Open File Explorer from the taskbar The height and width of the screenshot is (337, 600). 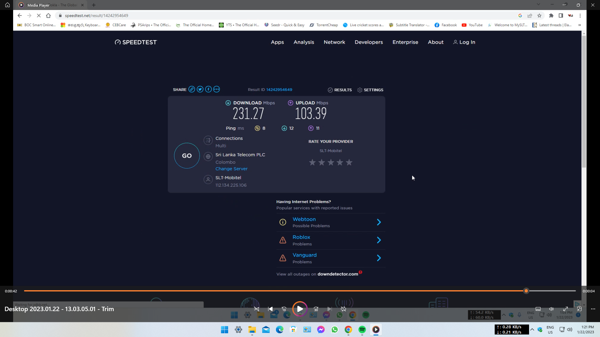252,330
